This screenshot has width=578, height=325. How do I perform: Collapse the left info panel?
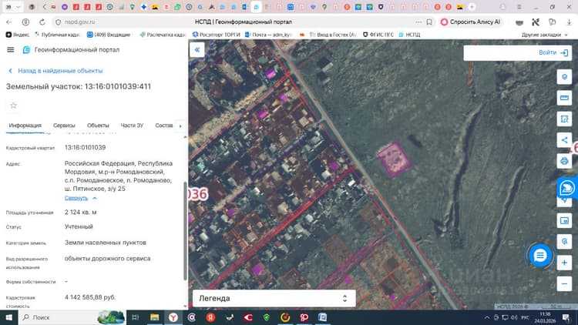point(197,50)
